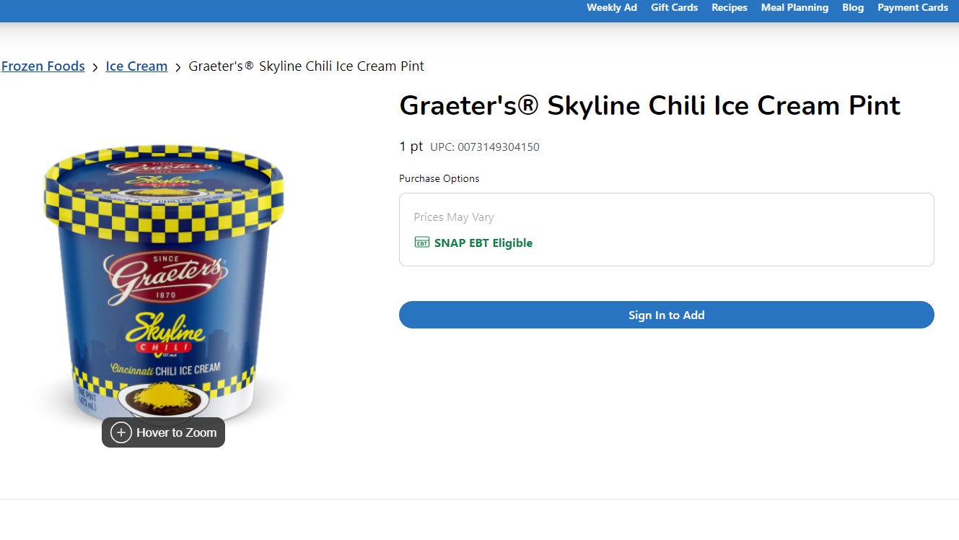Viewport: 959px width, 540px height.
Task: Click the EBT card icon
Action: (x=422, y=243)
